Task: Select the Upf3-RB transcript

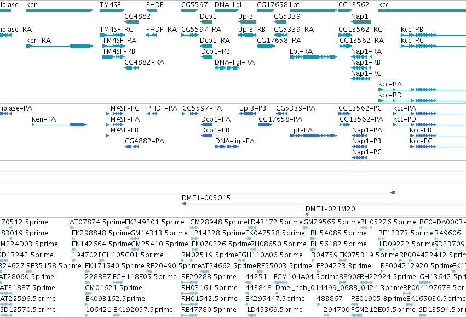Action: (248, 35)
